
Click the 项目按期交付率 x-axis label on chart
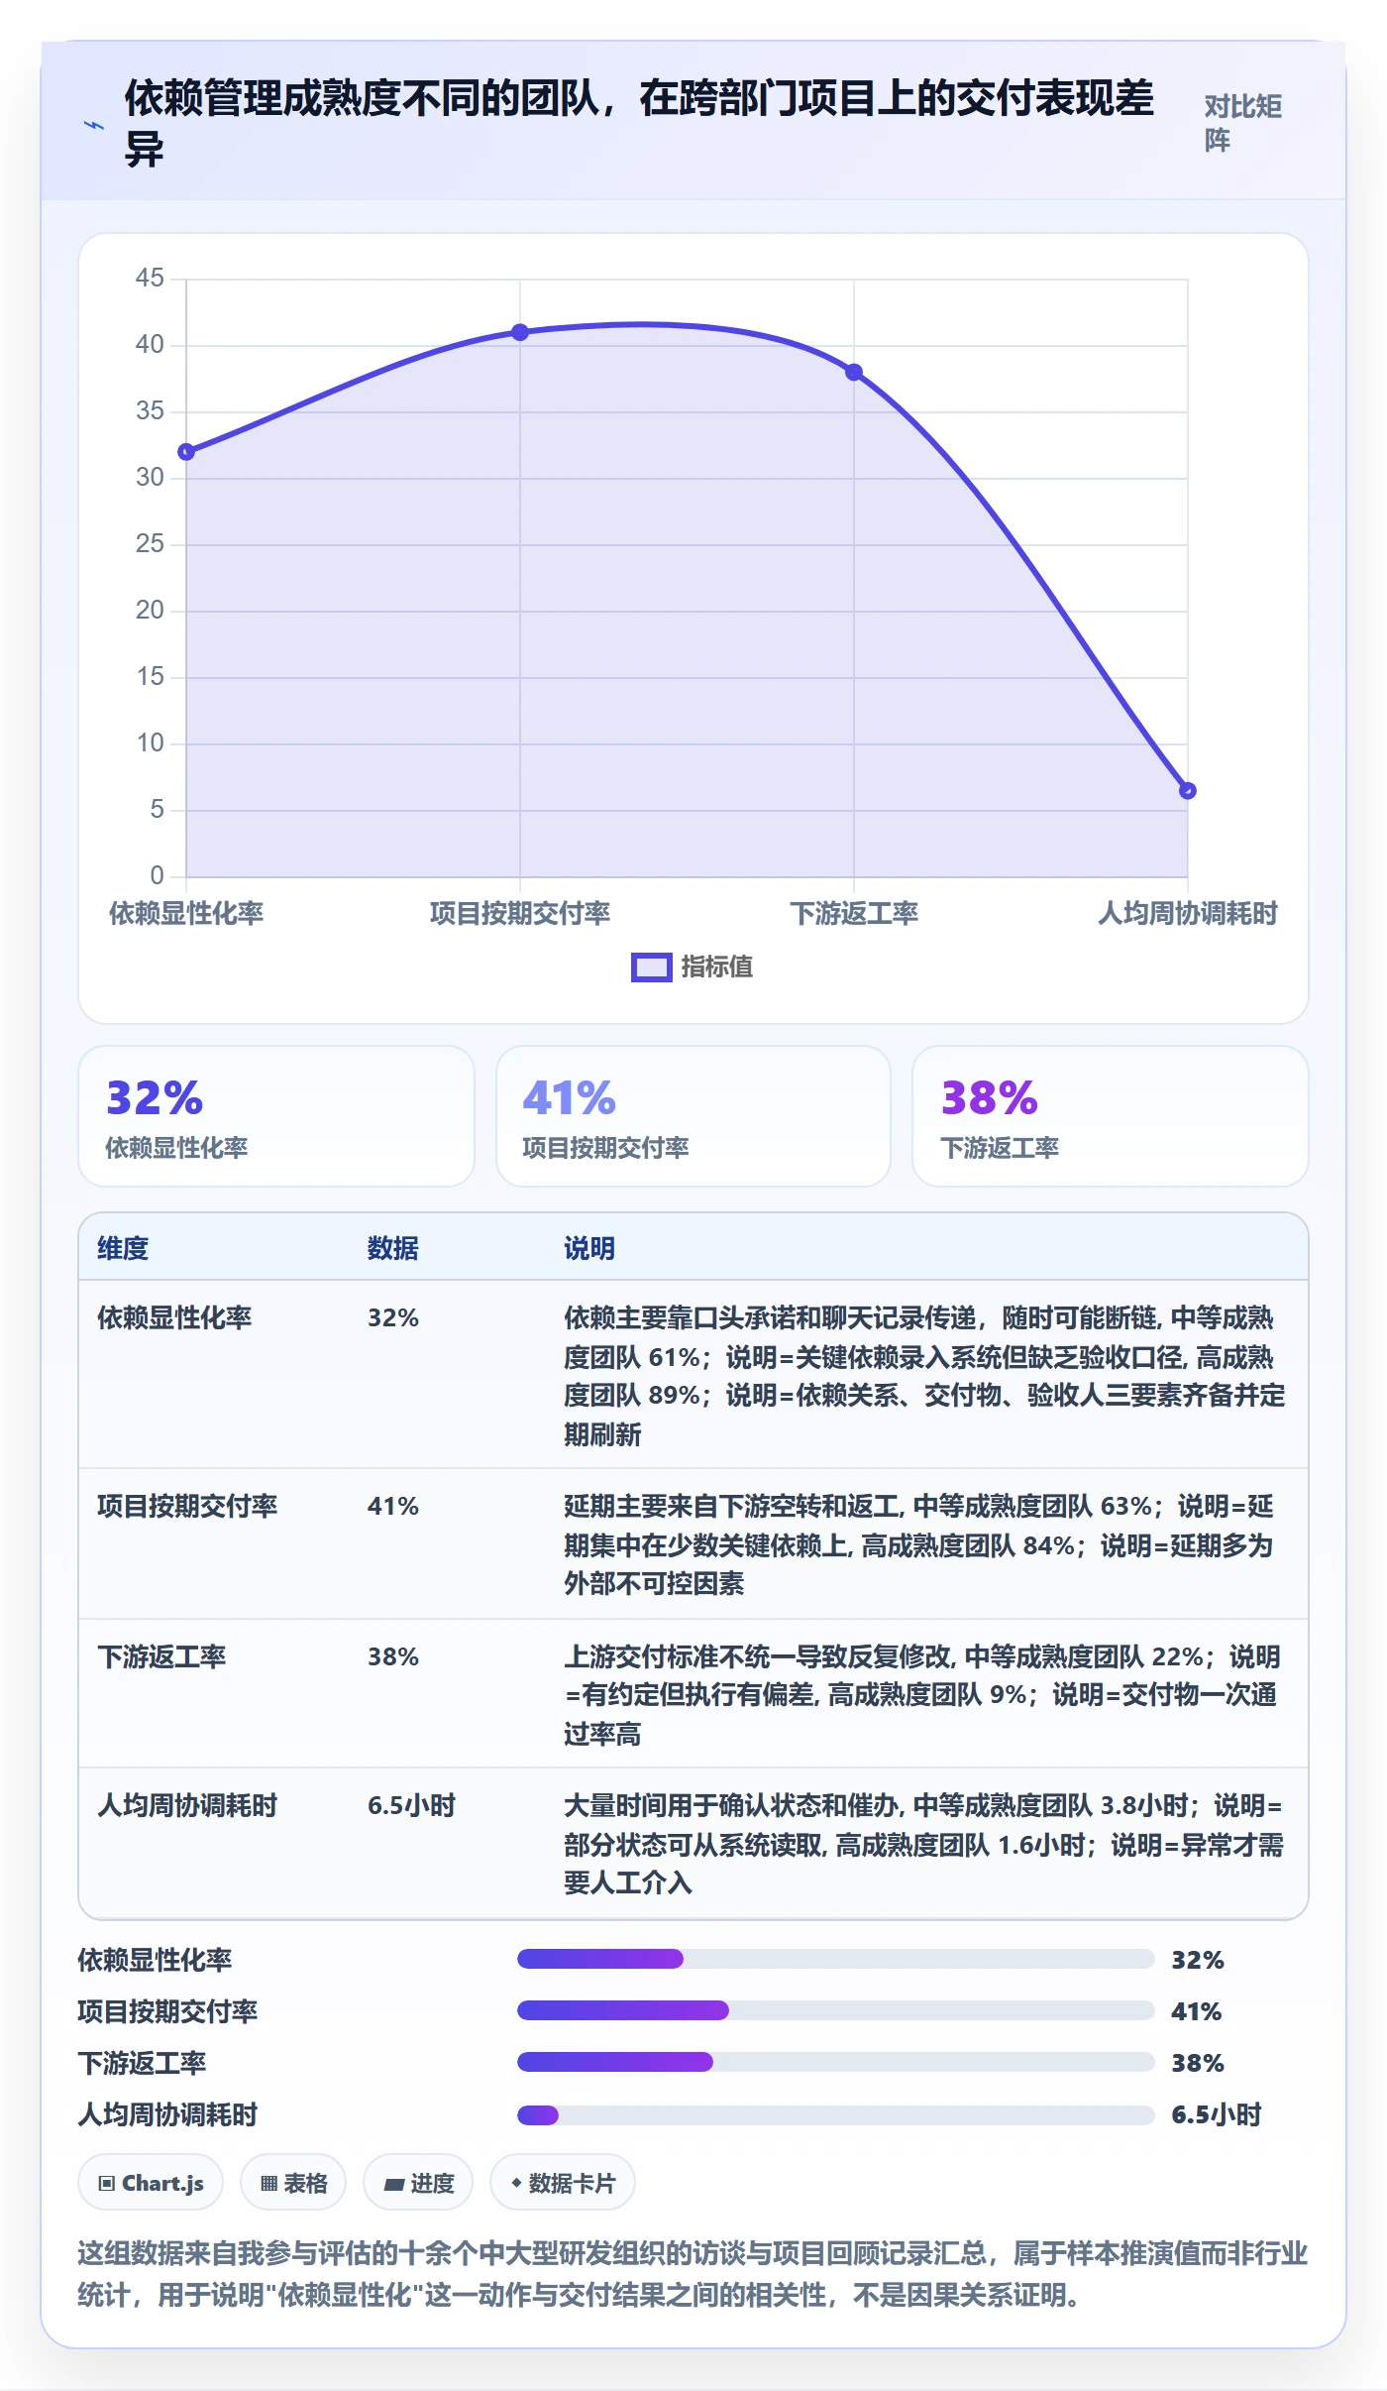(x=520, y=913)
